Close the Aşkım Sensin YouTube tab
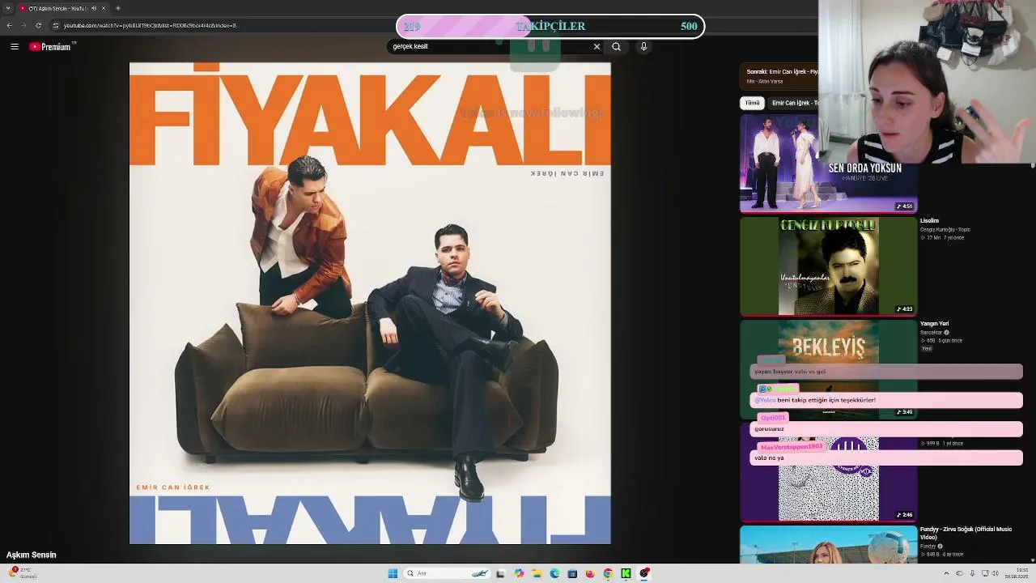1036x583 pixels. [104, 8]
